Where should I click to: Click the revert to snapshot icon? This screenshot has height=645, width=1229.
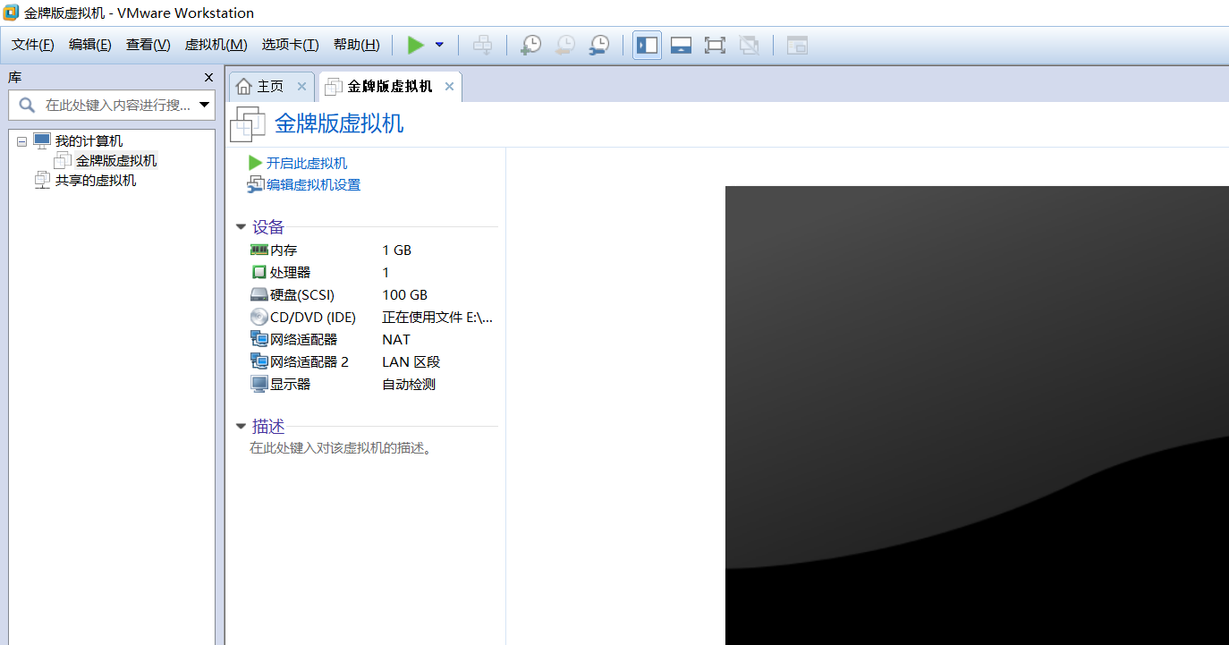click(x=565, y=45)
